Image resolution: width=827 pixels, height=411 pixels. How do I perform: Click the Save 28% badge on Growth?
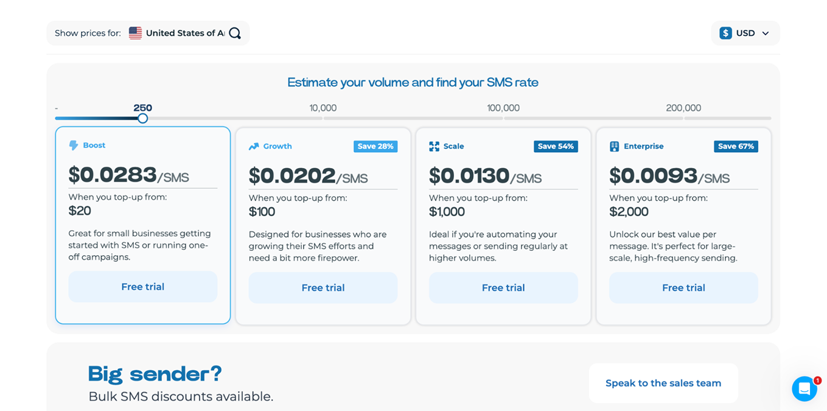[x=375, y=147]
